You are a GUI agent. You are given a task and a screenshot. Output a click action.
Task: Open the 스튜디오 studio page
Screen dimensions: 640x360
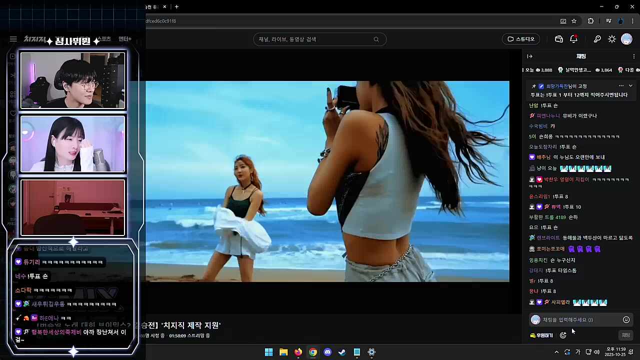coord(520,38)
